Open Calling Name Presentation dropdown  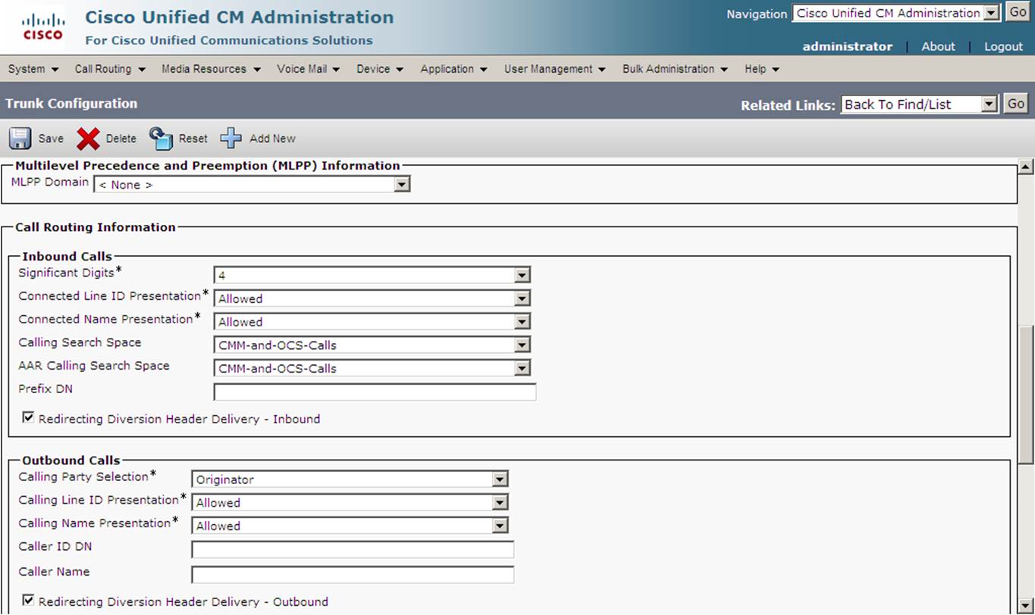[x=350, y=526]
